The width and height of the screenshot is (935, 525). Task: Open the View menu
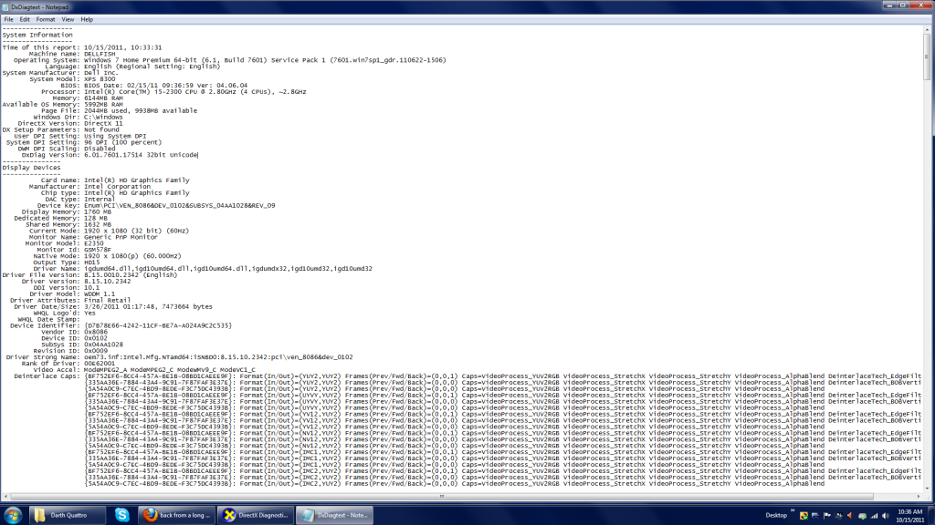68,20
